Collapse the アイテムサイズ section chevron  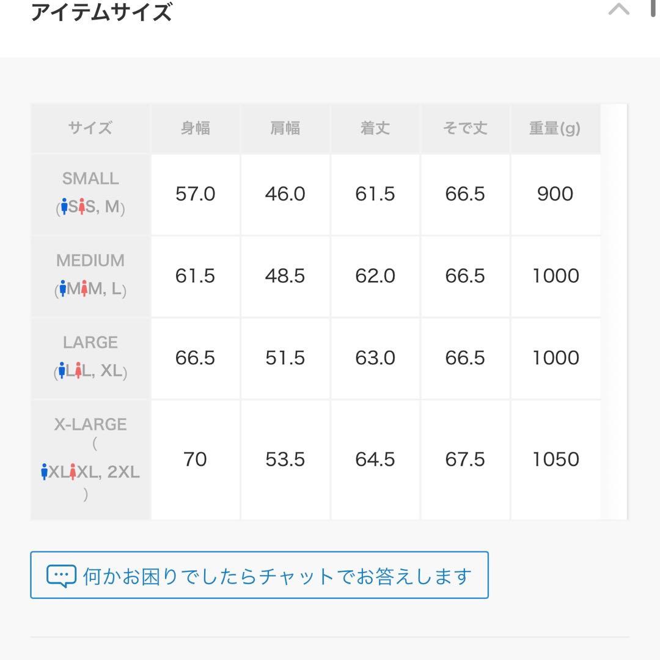(x=618, y=9)
